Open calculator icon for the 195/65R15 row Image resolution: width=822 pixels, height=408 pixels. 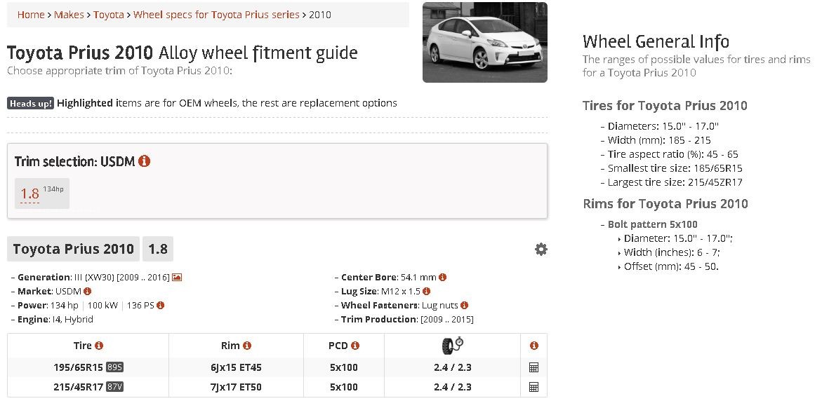point(533,367)
